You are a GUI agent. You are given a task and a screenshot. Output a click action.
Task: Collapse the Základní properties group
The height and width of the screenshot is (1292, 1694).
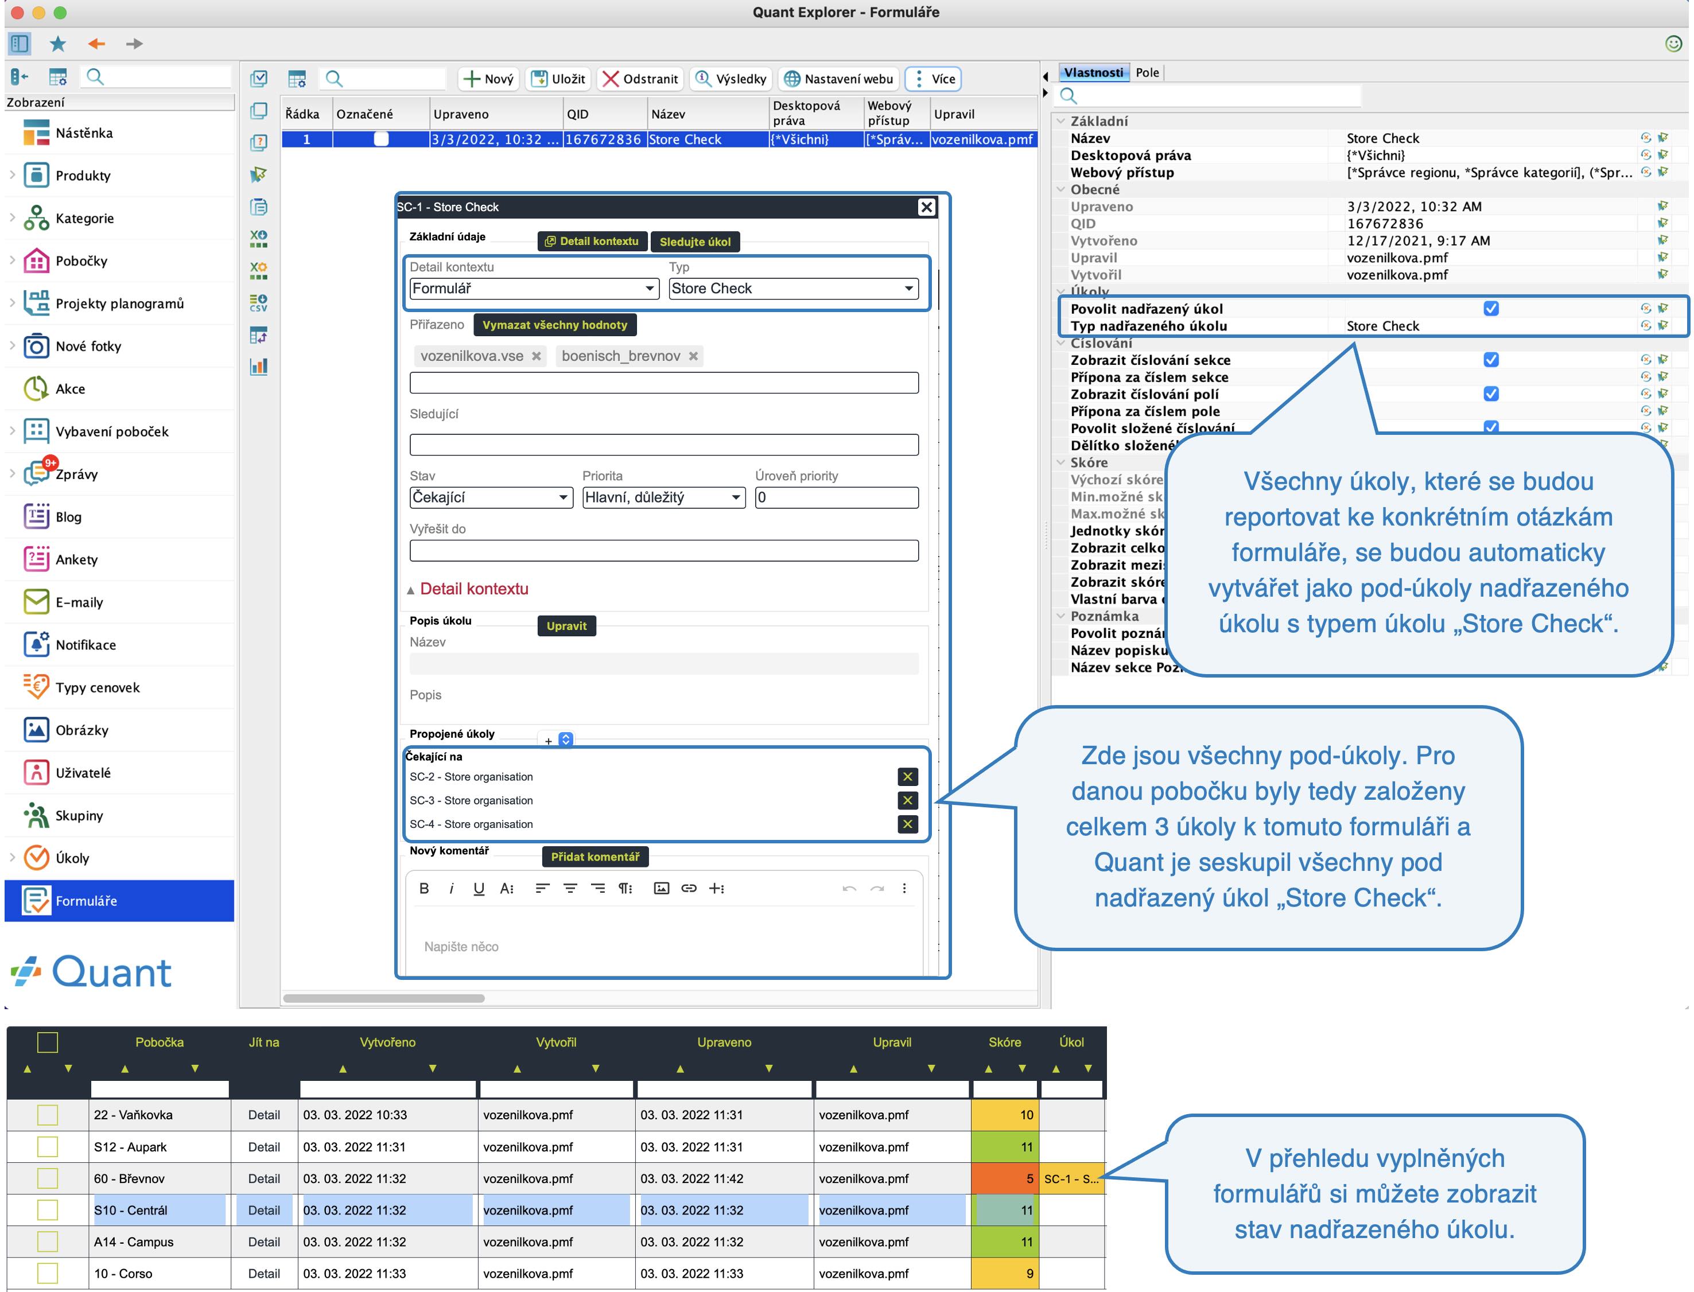[x=1061, y=122]
